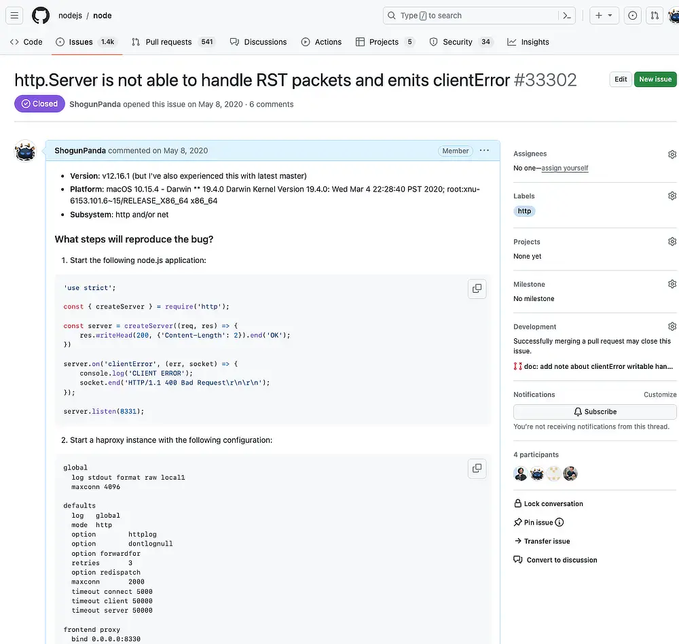Viewport: 679px width, 644px height.
Task: Open the pull requests icon in header
Action: point(655,16)
